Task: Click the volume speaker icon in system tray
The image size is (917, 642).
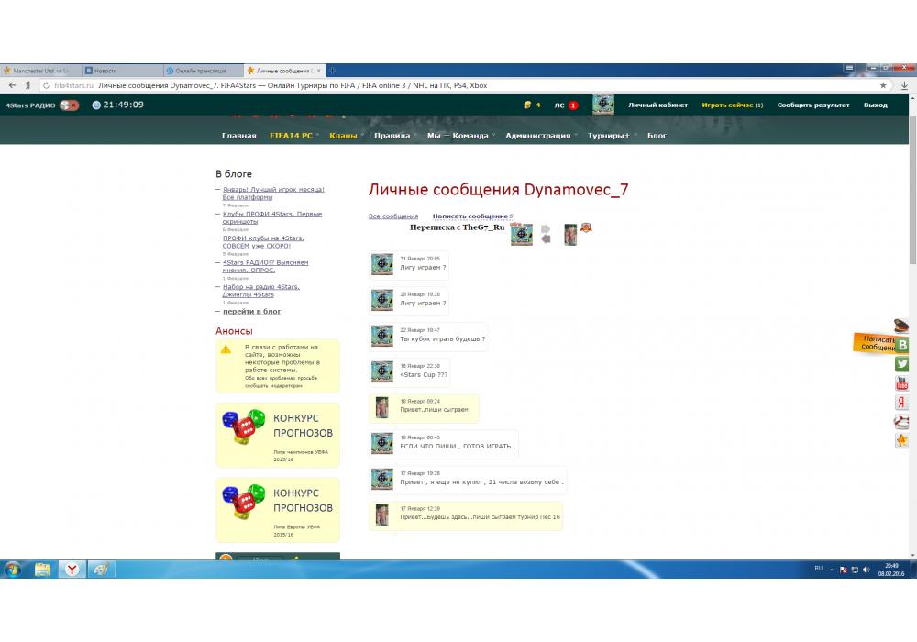Action: (x=867, y=570)
